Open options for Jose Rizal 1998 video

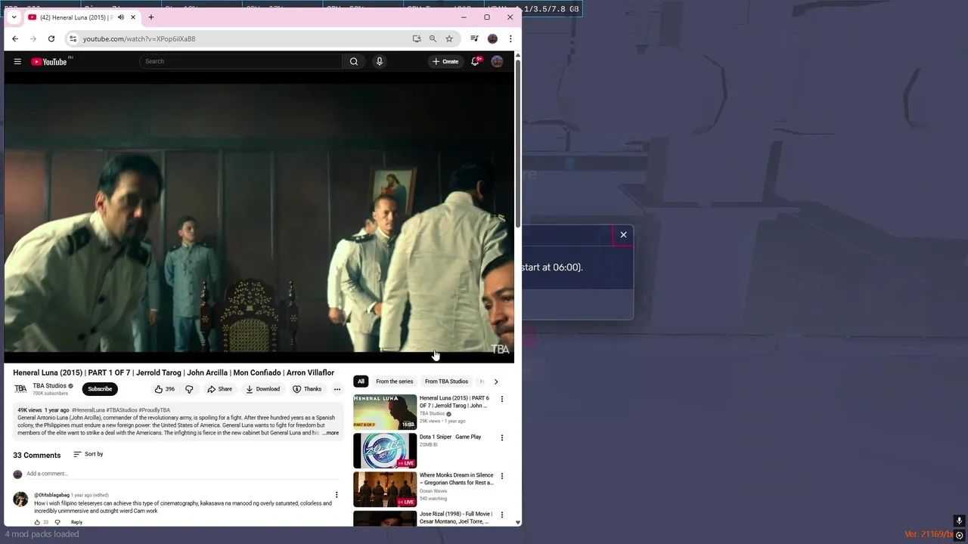click(x=501, y=515)
